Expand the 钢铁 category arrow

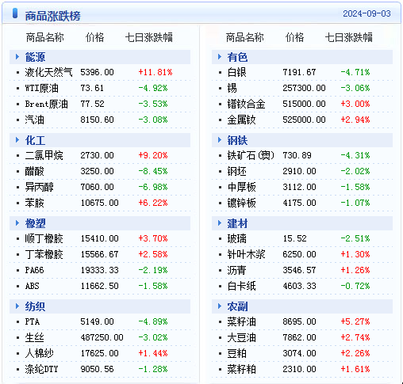click(x=220, y=139)
